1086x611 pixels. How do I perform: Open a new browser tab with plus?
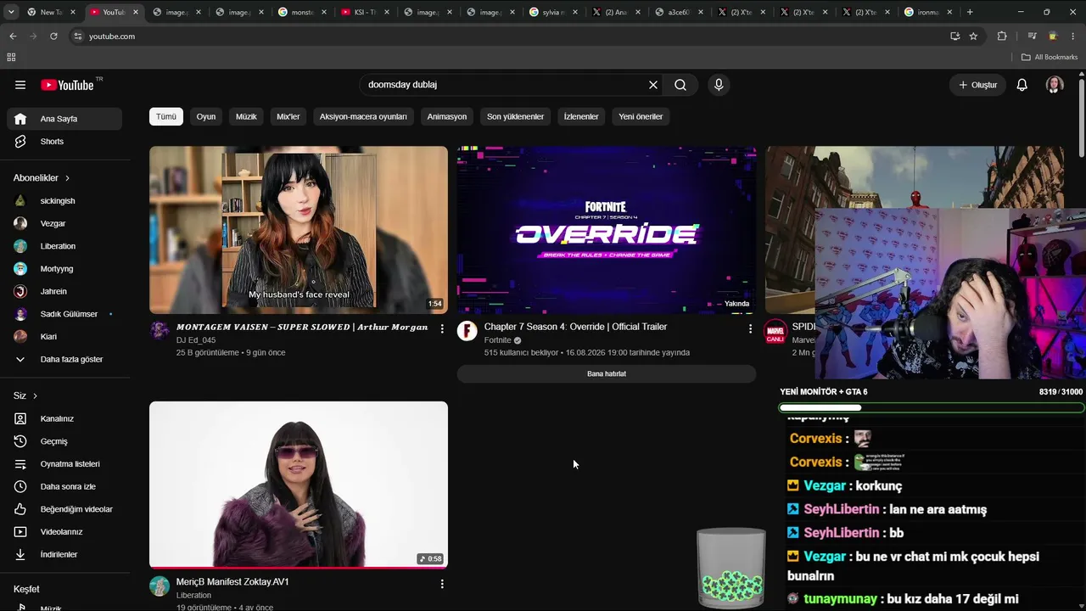click(970, 12)
